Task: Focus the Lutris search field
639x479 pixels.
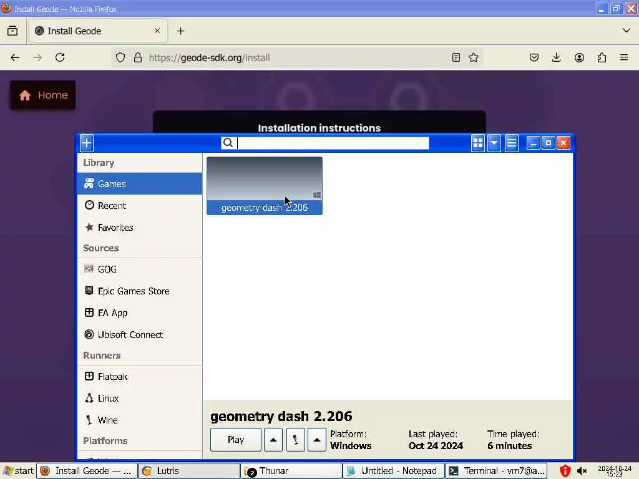Action: pyautogui.click(x=324, y=143)
